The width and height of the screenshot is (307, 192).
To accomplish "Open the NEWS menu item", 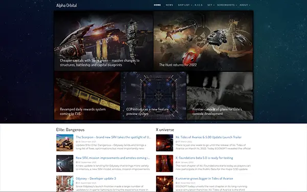I will (169, 5).
